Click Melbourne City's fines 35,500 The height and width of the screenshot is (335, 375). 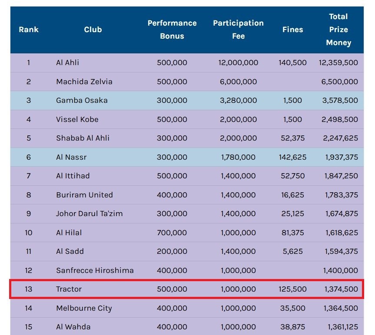[x=292, y=308]
